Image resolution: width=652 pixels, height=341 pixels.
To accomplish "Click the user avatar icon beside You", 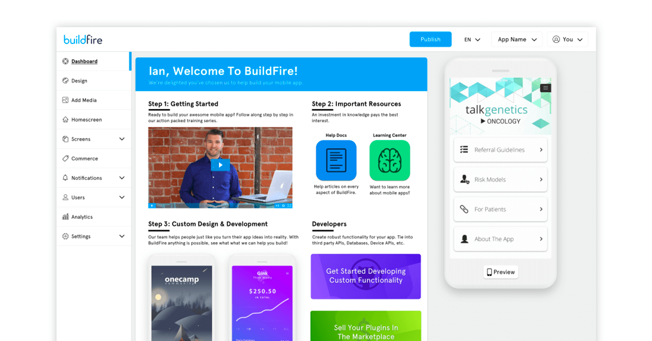I will 556,40.
